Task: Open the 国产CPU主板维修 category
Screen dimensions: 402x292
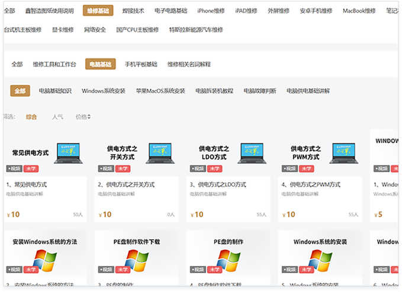Action: (137, 30)
